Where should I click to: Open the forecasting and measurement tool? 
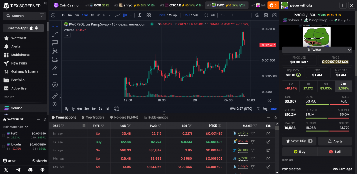tap(55, 59)
